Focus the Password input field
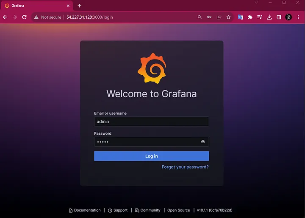The image size is (305, 218). click(x=152, y=142)
